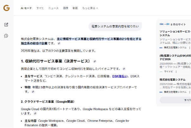This screenshot has width=191, height=128.
Task: Click bullet label 主なサービス
Action: [x=34, y=76]
